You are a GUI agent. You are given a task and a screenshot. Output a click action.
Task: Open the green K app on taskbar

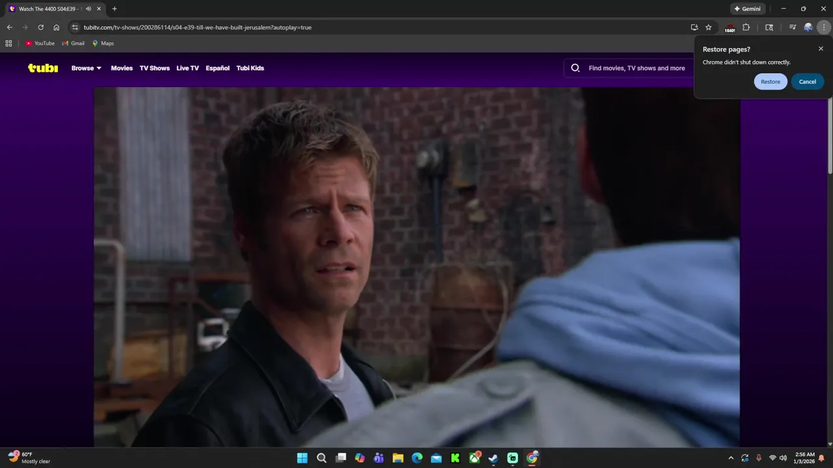(x=456, y=458)
